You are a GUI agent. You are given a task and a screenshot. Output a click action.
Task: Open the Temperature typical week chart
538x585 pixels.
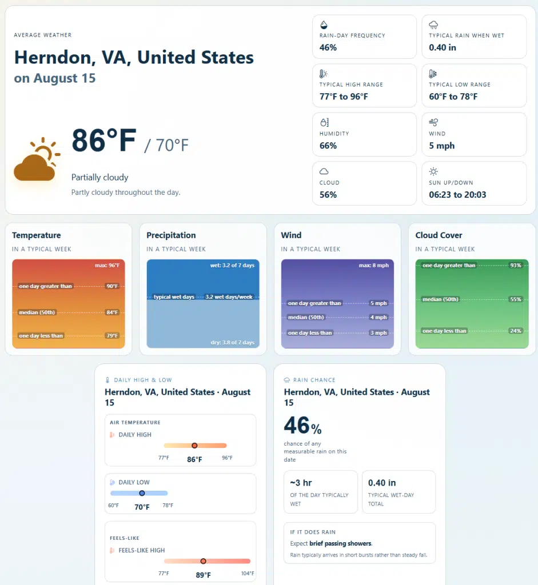69,304
